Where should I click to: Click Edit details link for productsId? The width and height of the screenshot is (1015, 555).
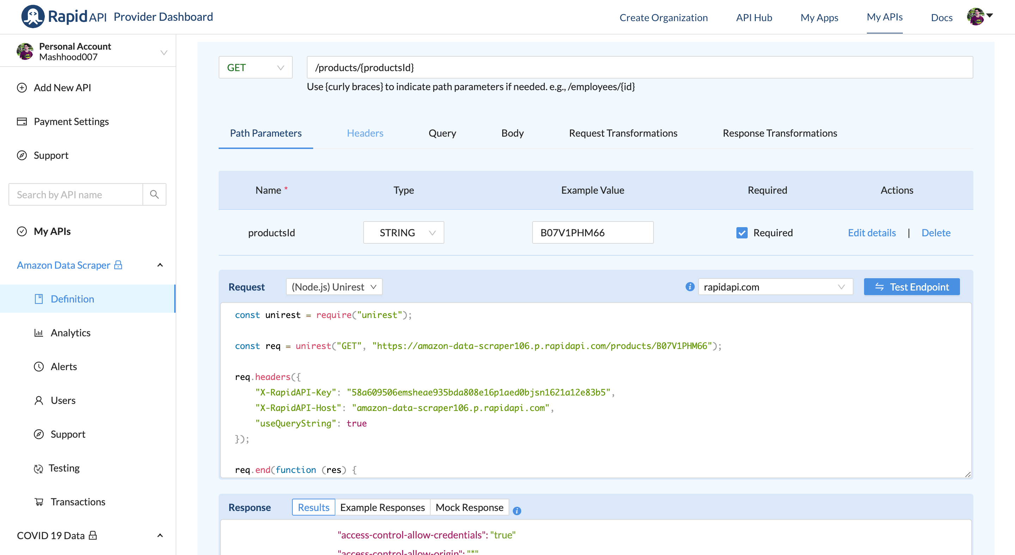871,232
